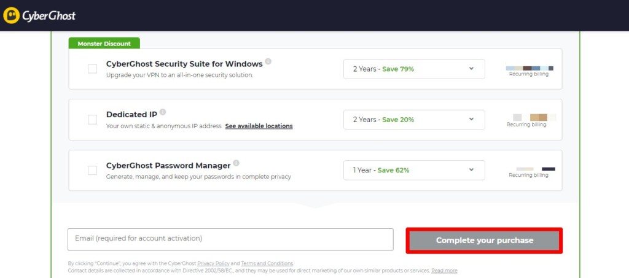Screen dimensions: 629x278
Task: Focus the Email account activation field
Action: 230,239
